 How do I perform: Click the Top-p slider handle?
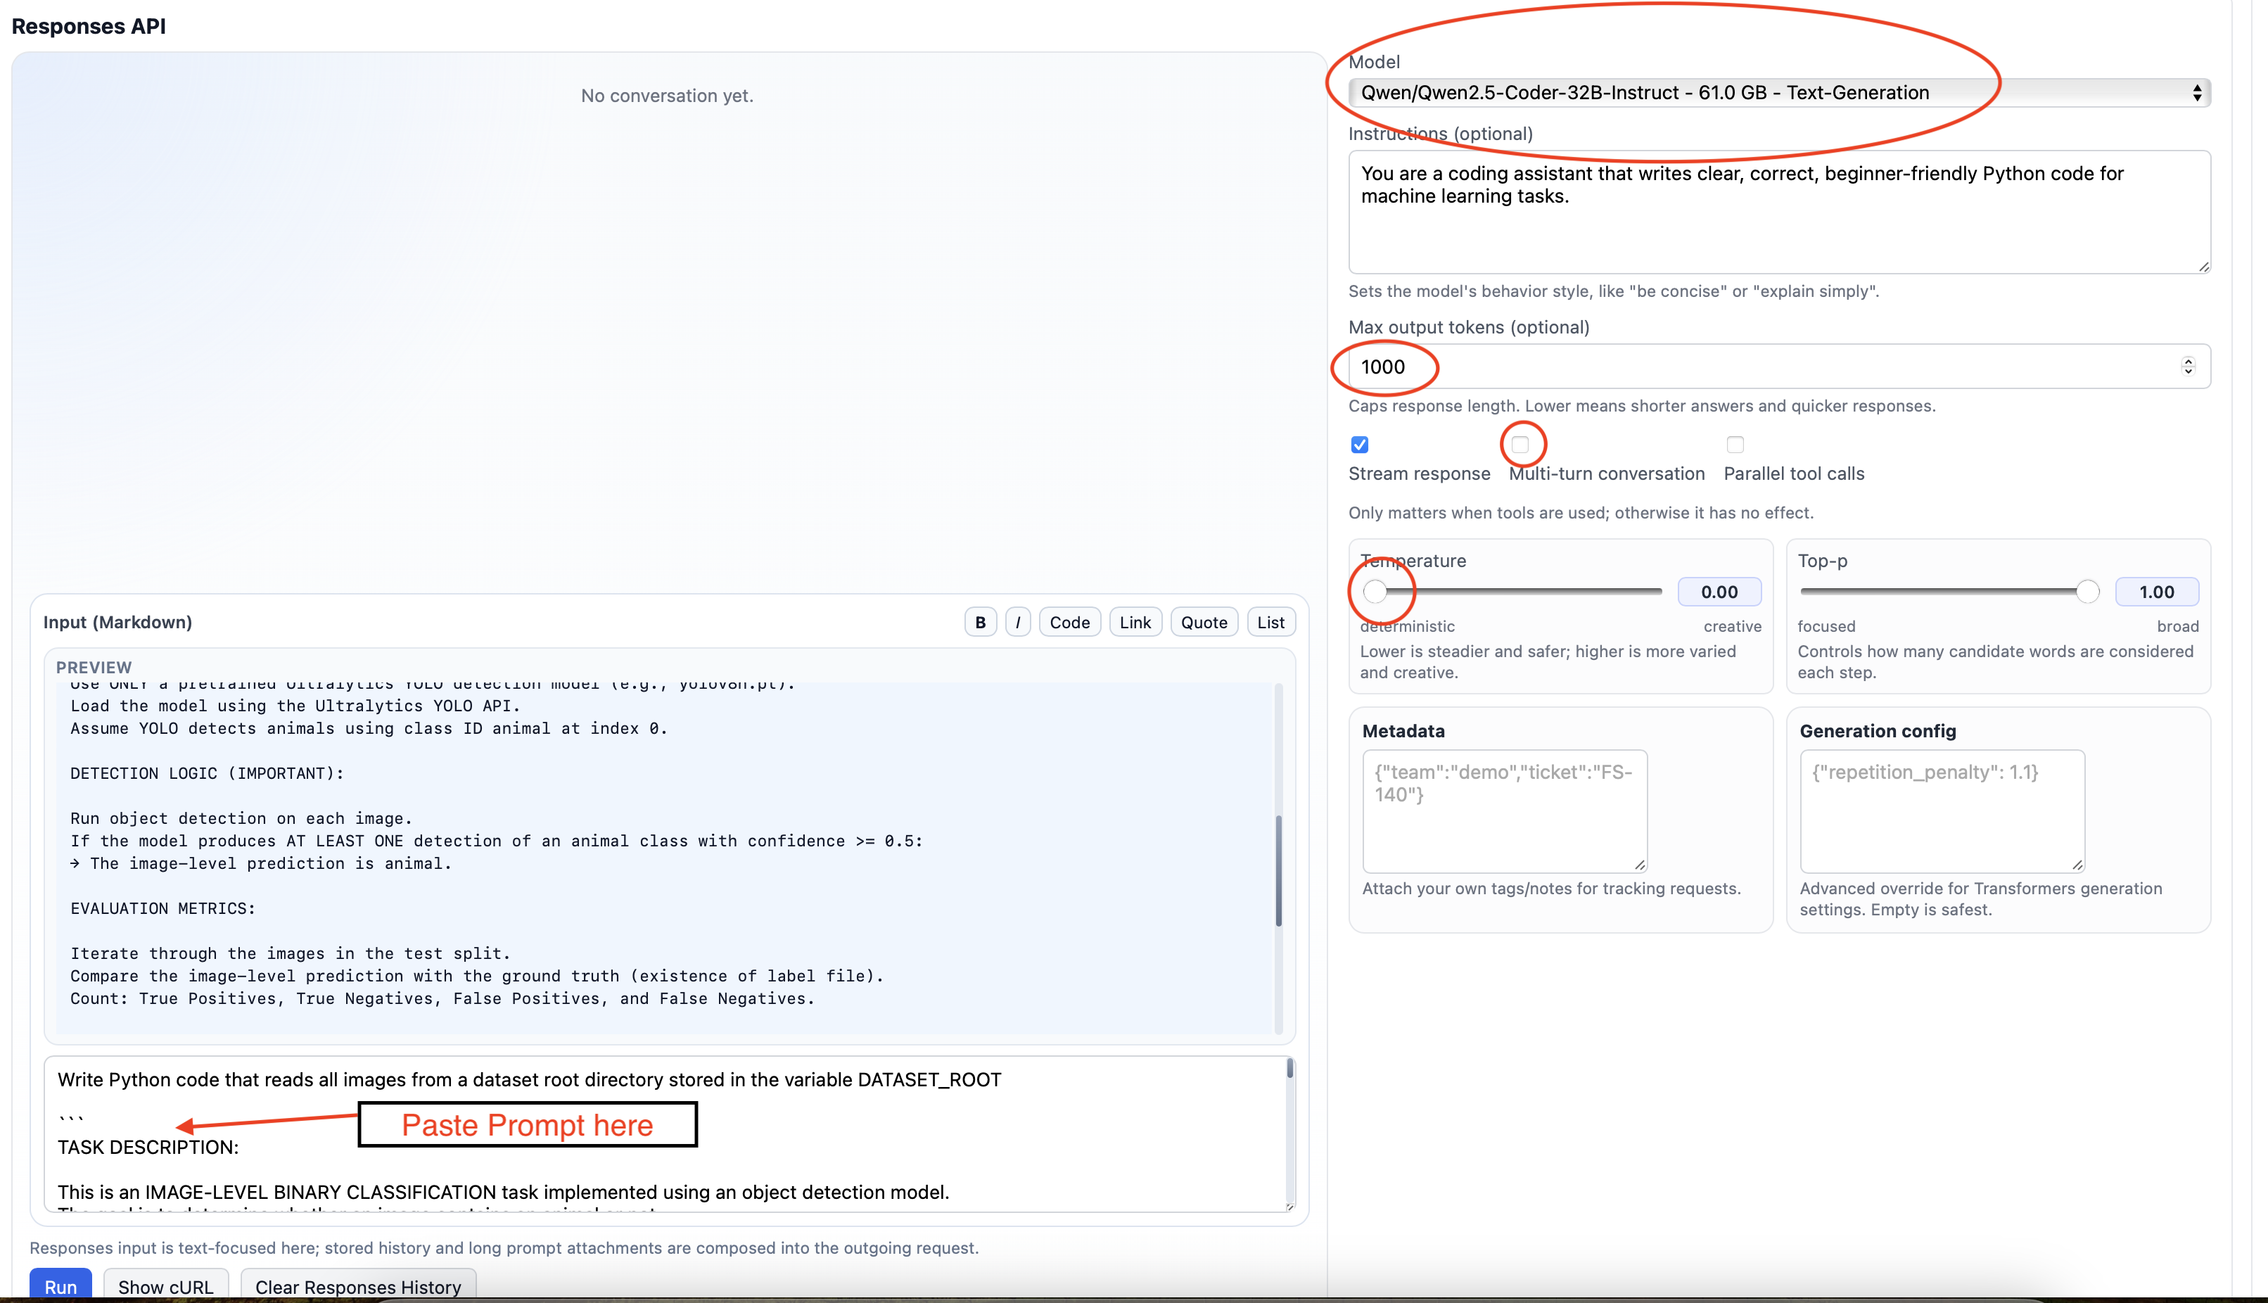click(x=2087, y=591)
